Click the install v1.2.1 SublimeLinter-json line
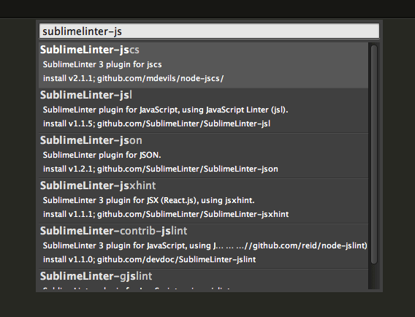 (161, 169)
